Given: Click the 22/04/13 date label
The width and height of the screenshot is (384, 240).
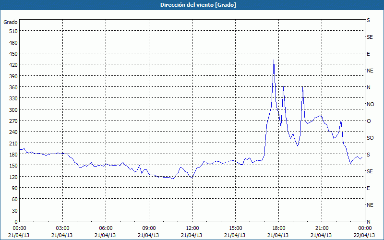Looking at the screenshot, I should pos(364,235).
